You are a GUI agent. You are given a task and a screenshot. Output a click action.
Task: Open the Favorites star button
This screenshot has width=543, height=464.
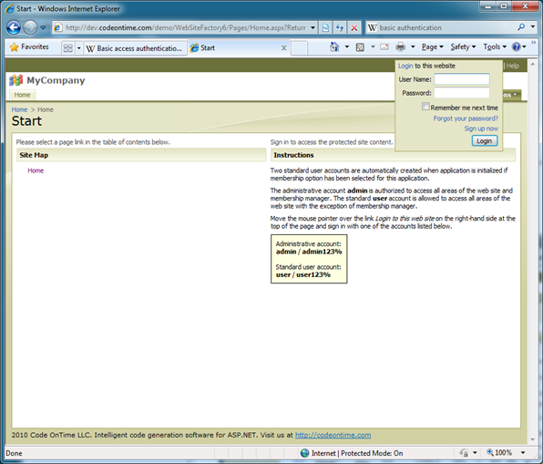[x=29, y=46]
